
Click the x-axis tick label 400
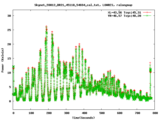pos(84,113)
